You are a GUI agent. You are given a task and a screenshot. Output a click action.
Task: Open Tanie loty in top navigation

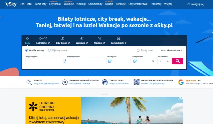(x=41, y=4)
